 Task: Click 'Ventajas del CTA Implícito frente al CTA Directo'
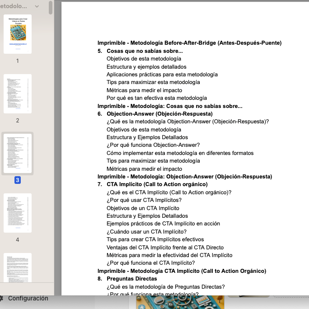(x=165, y=248)
